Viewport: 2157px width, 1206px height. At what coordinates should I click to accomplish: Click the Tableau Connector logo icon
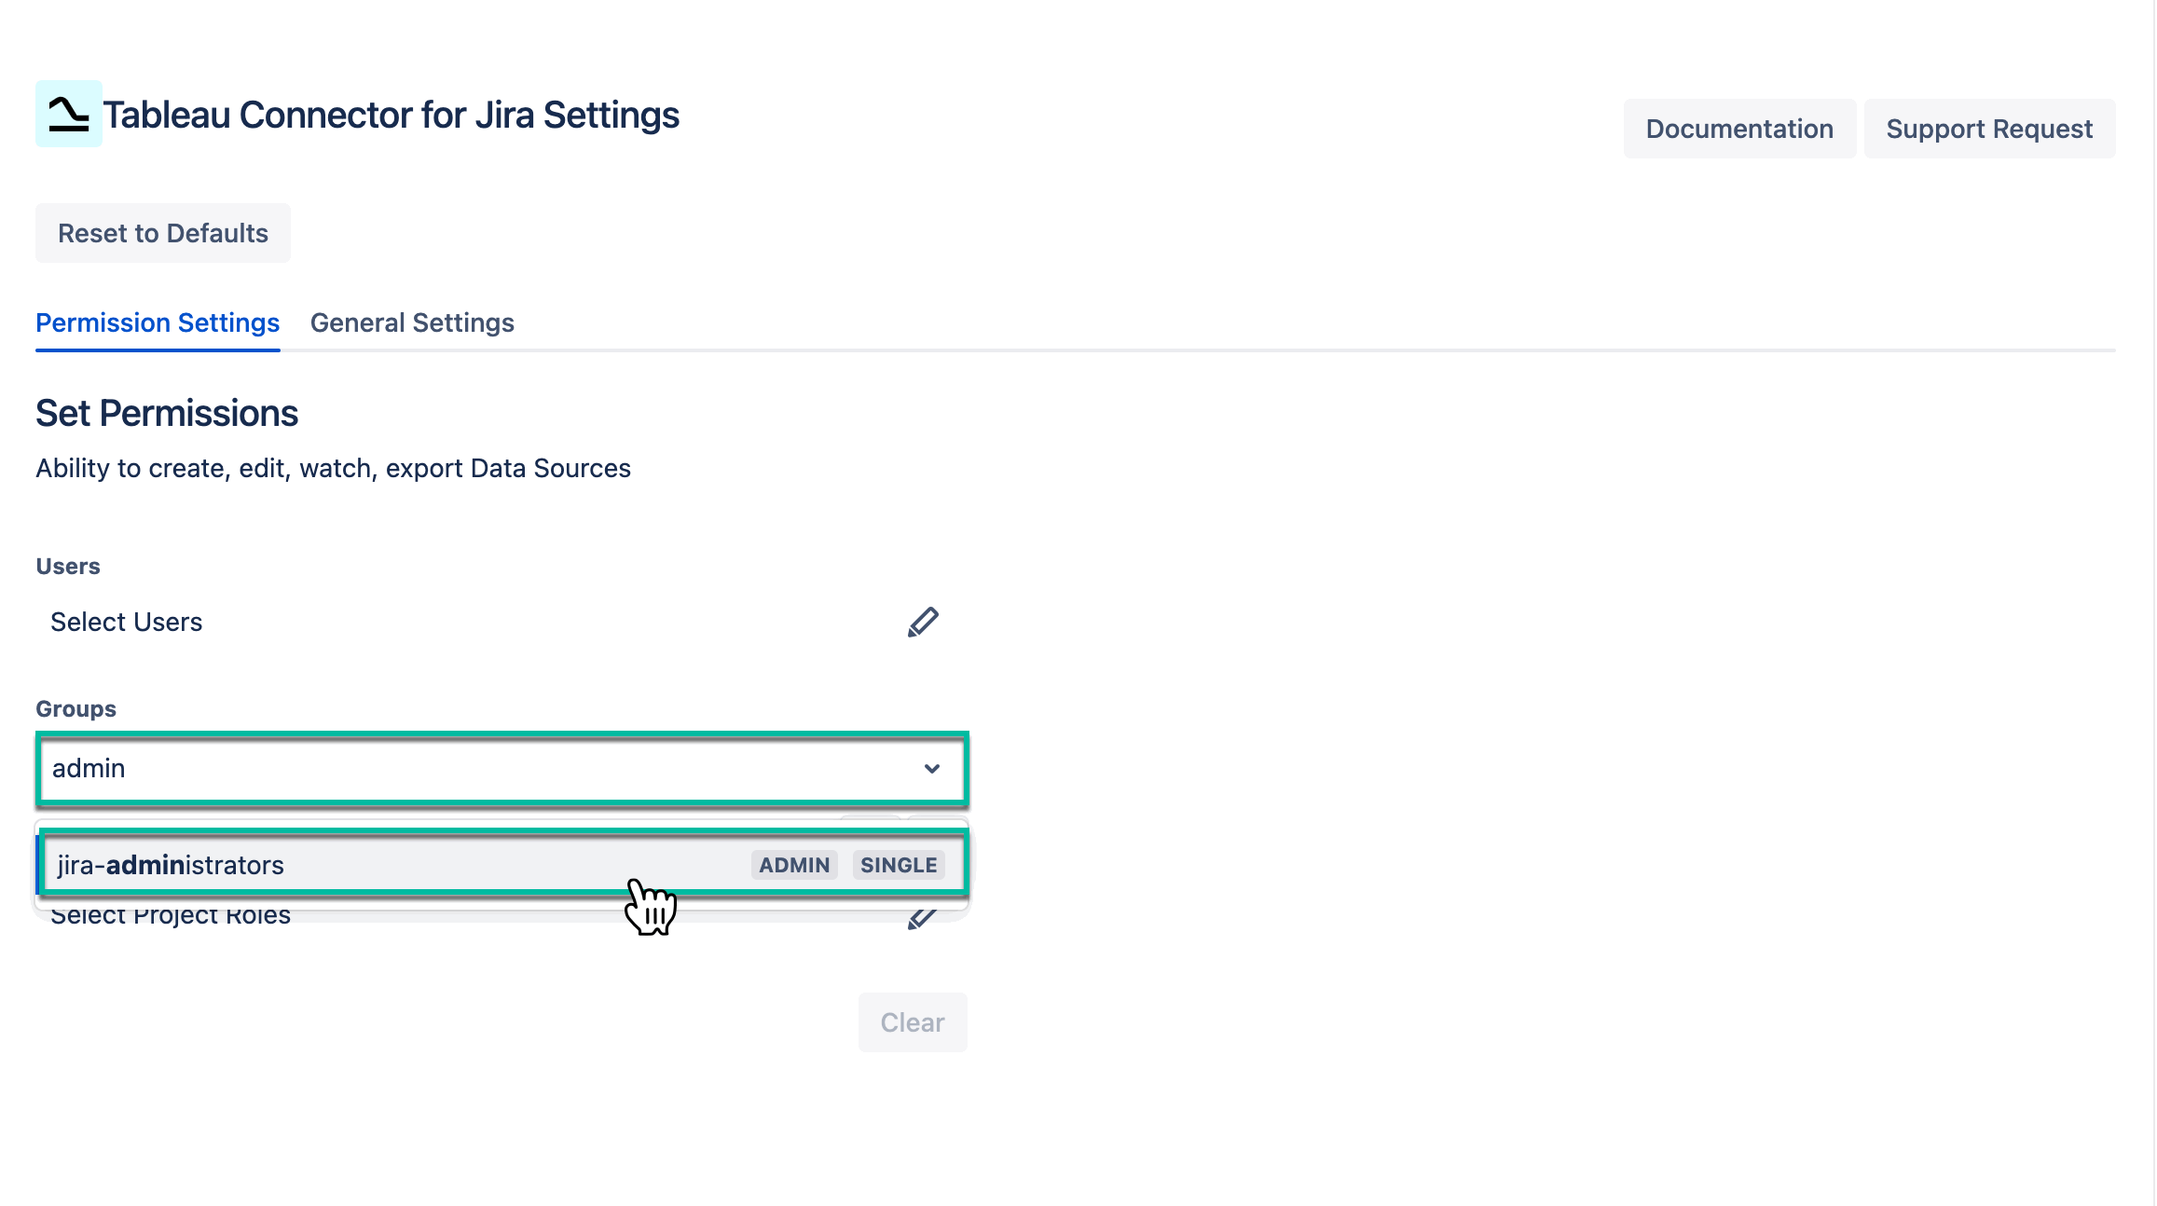click(x=68, y=115)
